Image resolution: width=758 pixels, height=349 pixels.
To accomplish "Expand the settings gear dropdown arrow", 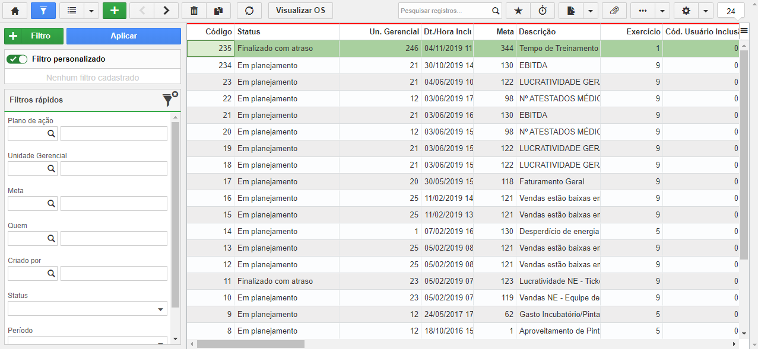I will (705, 11).
